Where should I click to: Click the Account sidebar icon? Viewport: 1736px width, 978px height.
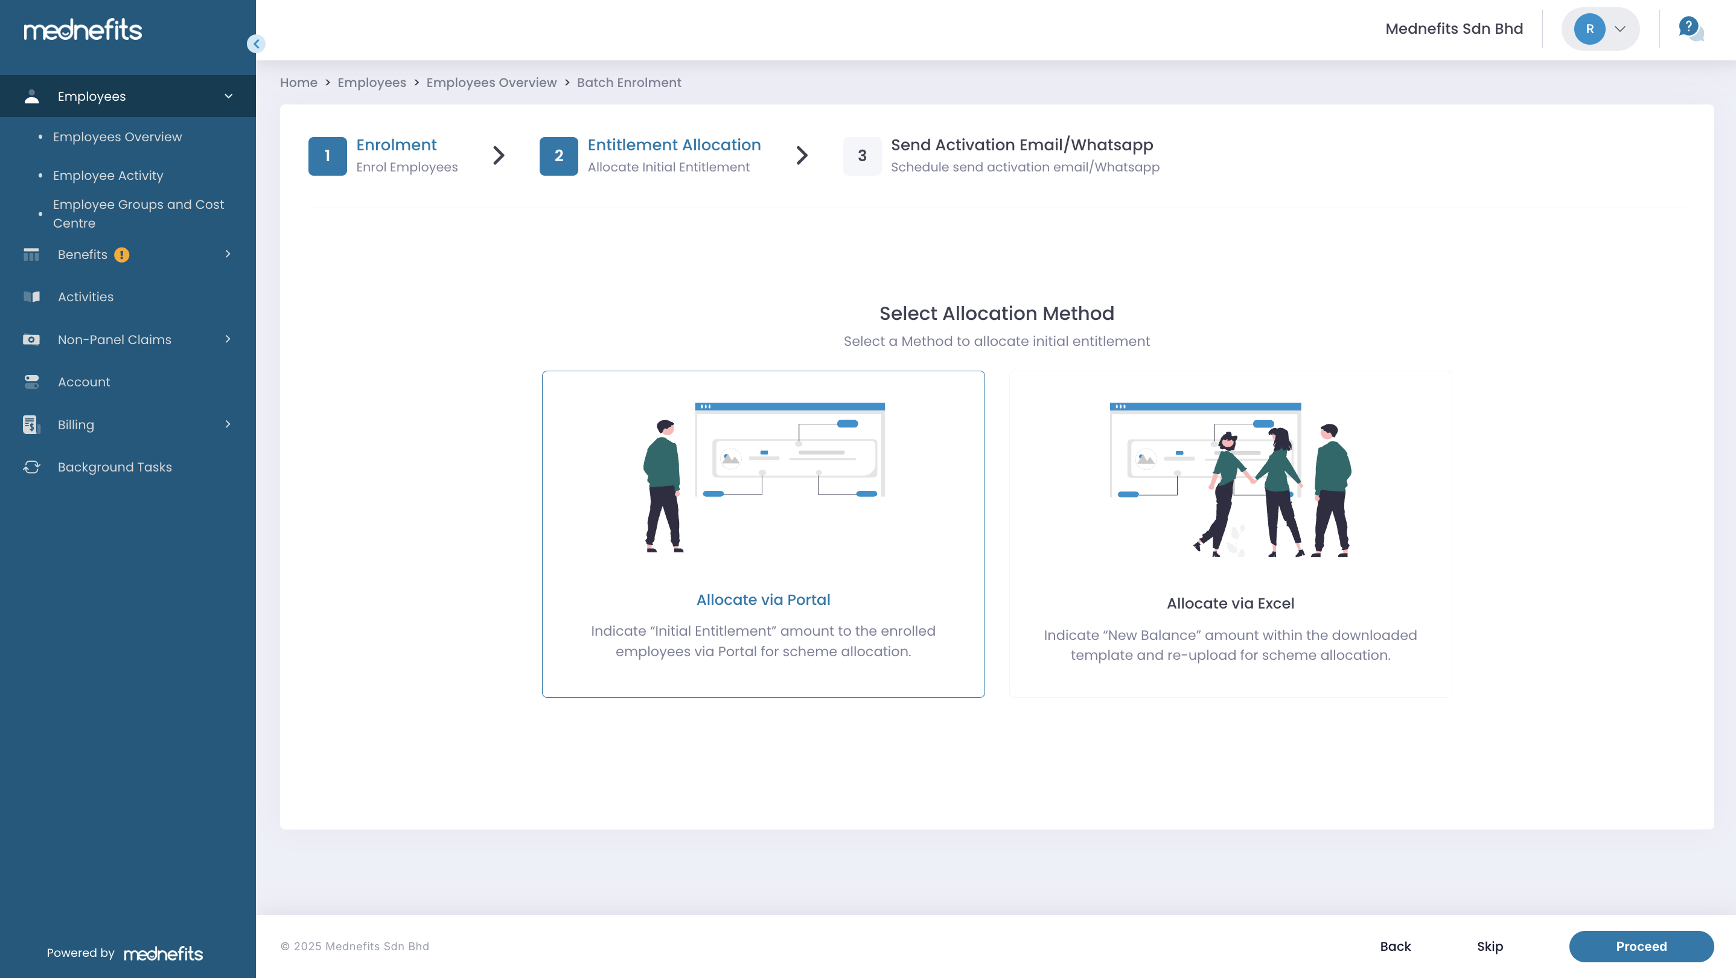31,382
